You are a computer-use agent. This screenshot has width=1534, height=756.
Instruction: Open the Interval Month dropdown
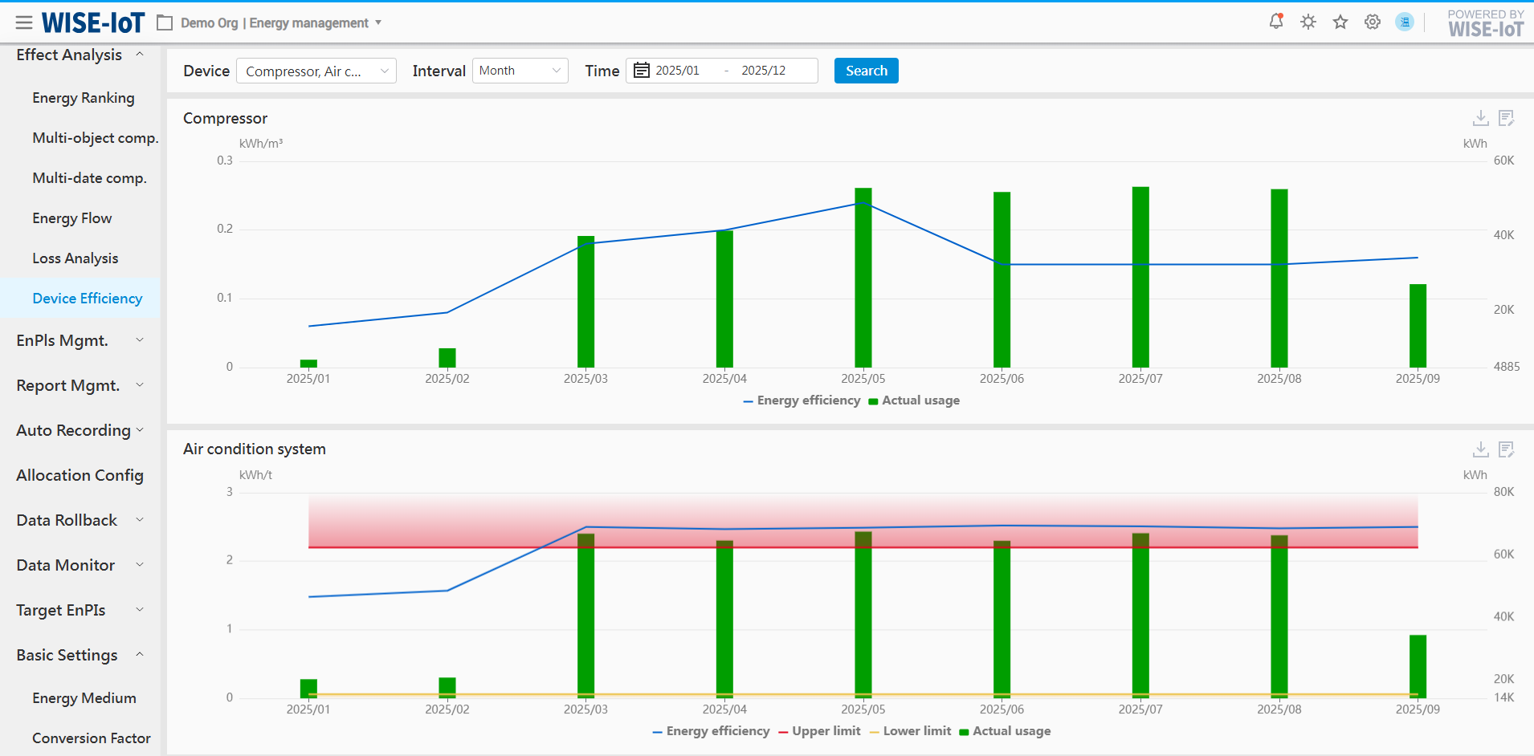point(520,71)
